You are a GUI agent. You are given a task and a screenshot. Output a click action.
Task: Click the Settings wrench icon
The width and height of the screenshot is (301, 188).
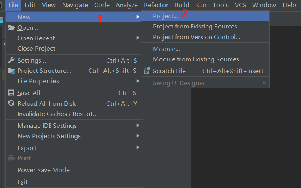[x=11, y=61]
